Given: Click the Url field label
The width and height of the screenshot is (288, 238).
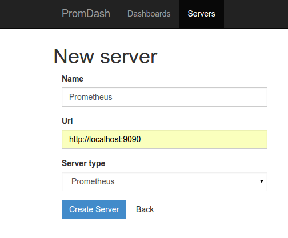Looking at the screenshot, I should click(x=67, y=121).
